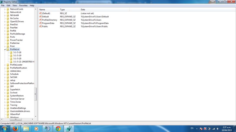236x132 pixels.
Task: Open the Help menu
Action: click(x=32, y=5)
